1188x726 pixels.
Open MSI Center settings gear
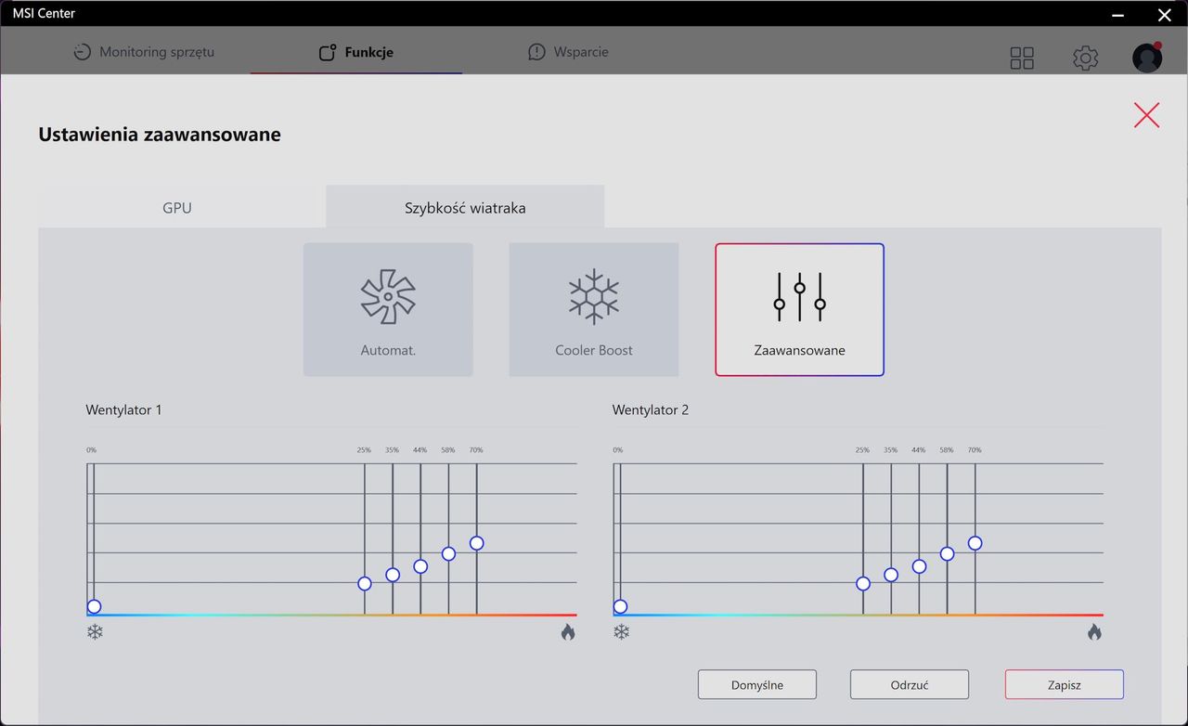click(1085, 58)
